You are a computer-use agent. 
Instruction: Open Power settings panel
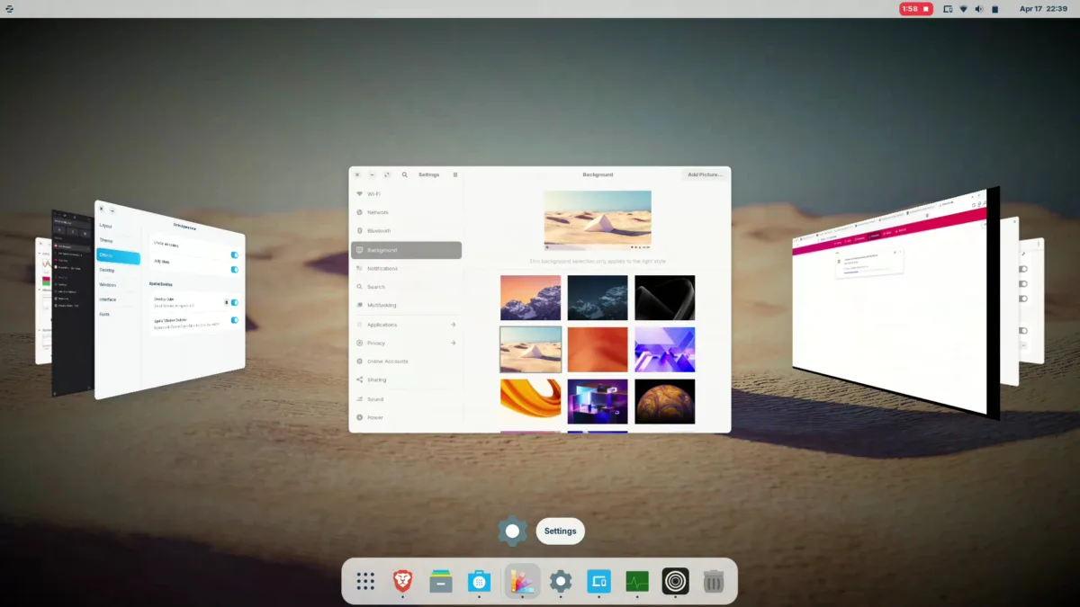[x=406, y=417]
